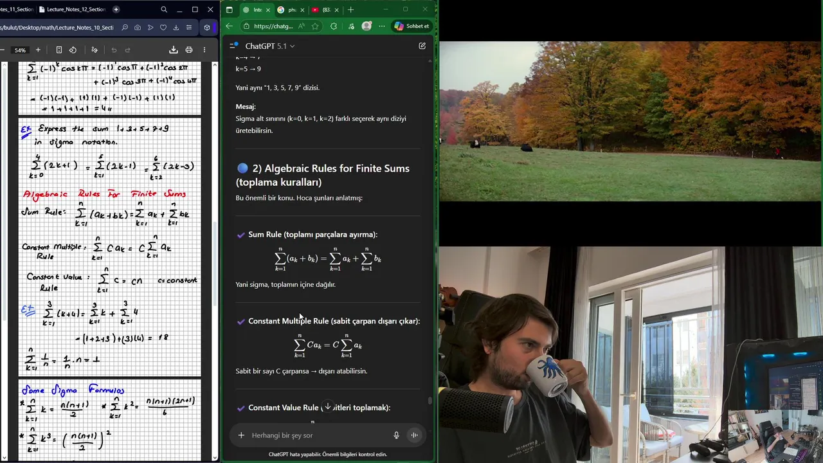Start voice mode with waveform button
This screenshot has height=463, width=823.
414,435
